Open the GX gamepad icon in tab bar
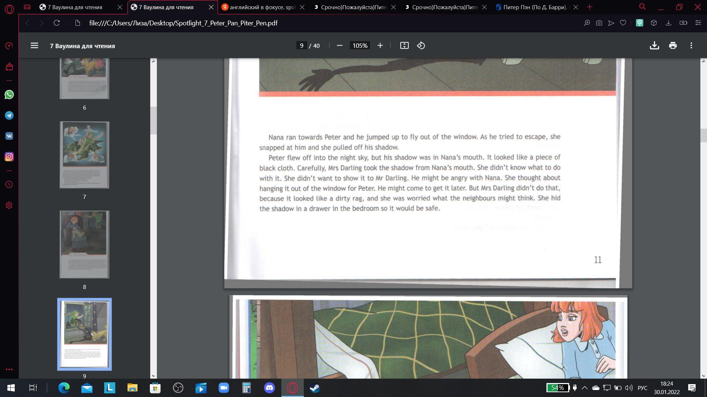 click(x=27, y=7)
